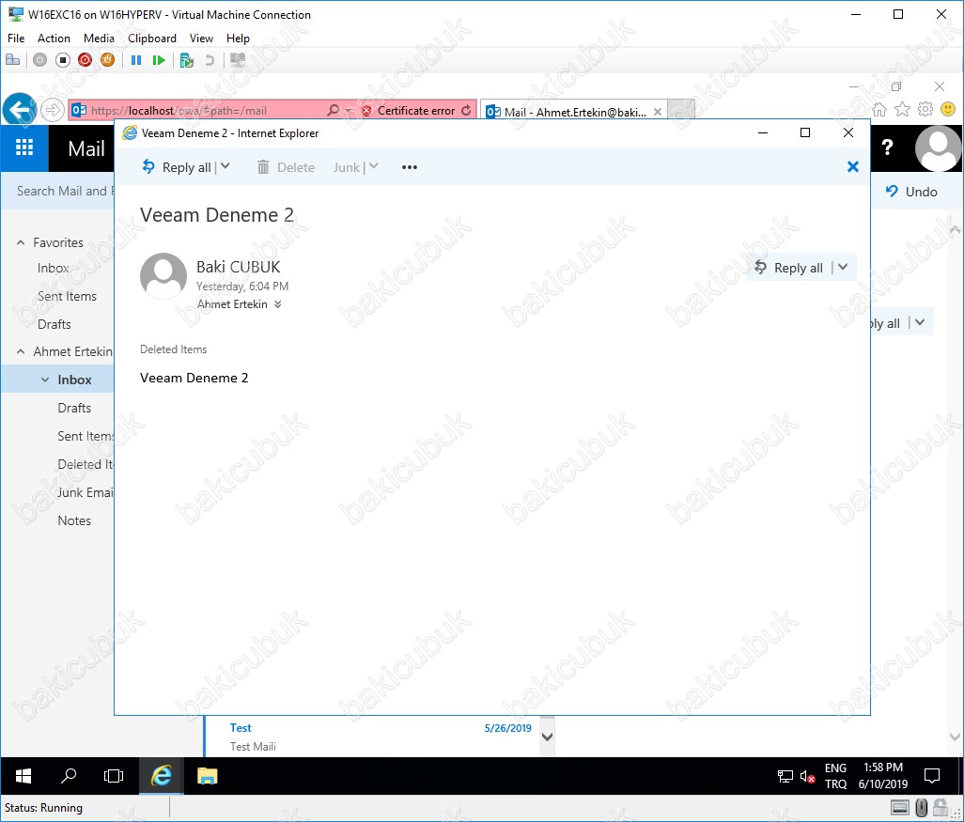Open reply dropdown beside the sender header
The width and height of the screenshot is (964, 822).
click(x=843, y=268)
